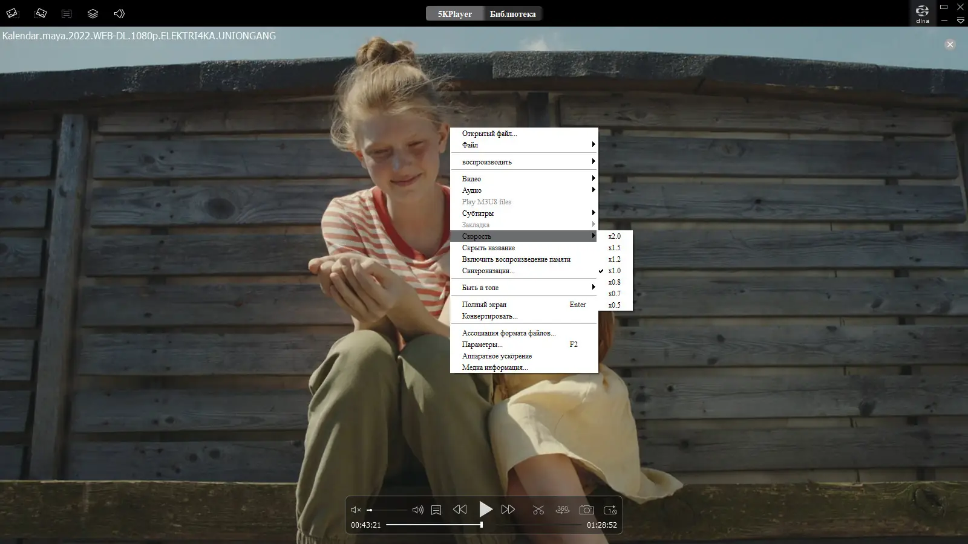Close the video with the round X button

[x=950, y=44]
